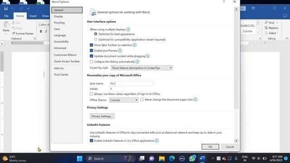Viewport: 290px width, 163px height.
Task: Click the Initials field
Action: (116, 89)
